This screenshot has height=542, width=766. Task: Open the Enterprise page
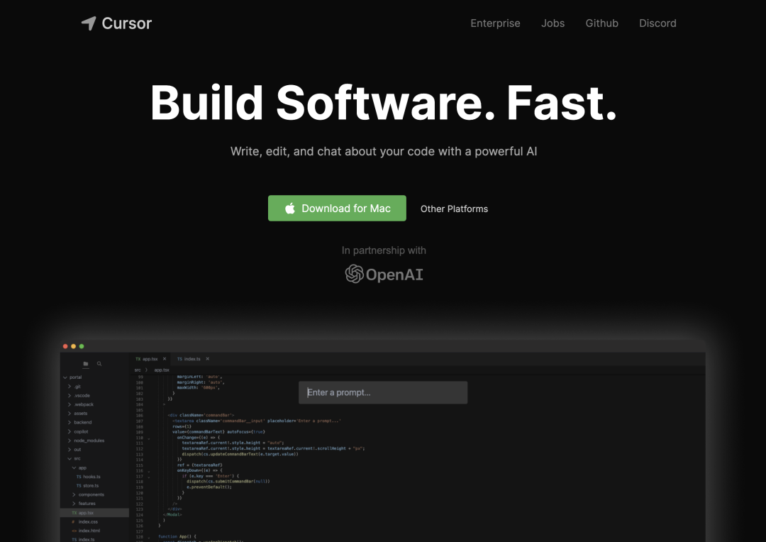495,23
